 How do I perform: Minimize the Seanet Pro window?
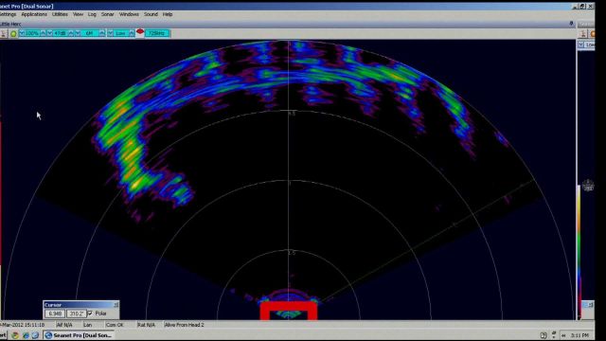coord(575,7)
